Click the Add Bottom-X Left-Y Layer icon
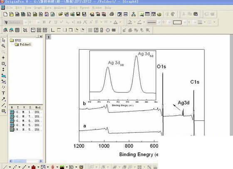 coord(52,30)
